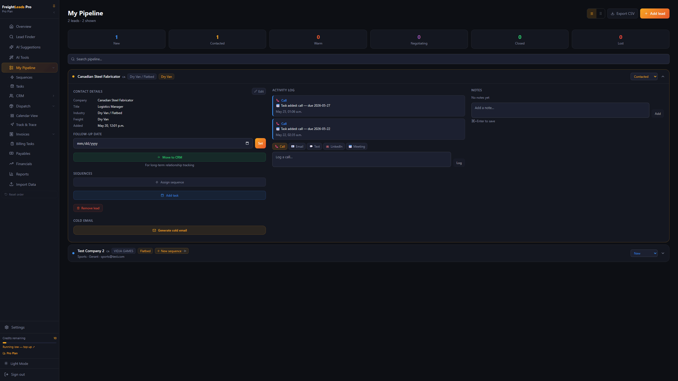
Task: Set the follow-up date
Action: click(260, 143)
